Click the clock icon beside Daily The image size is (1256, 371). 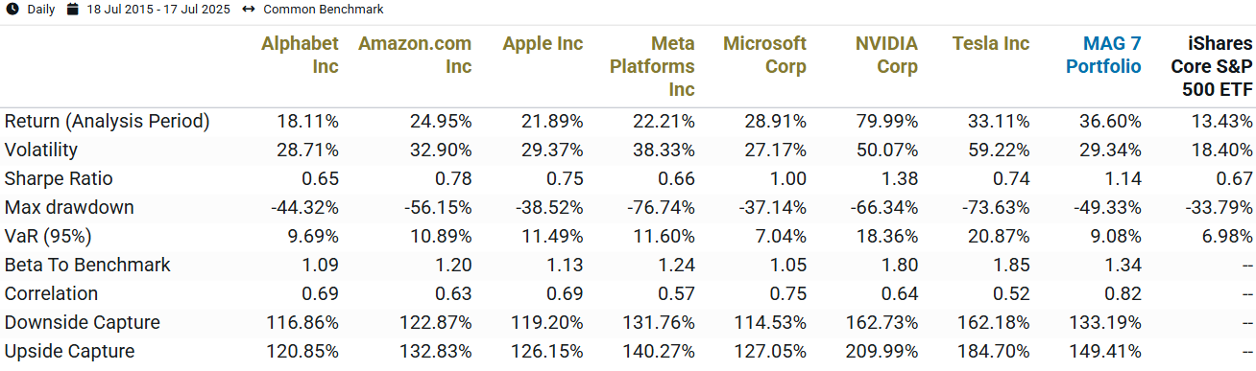(x=12, y=10)
